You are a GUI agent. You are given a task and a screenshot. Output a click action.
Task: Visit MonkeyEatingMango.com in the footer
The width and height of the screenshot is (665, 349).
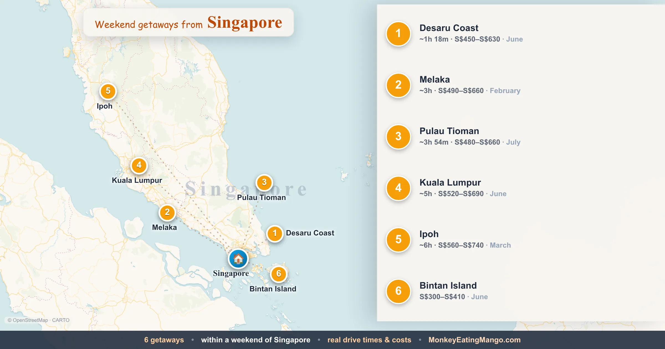474,340
